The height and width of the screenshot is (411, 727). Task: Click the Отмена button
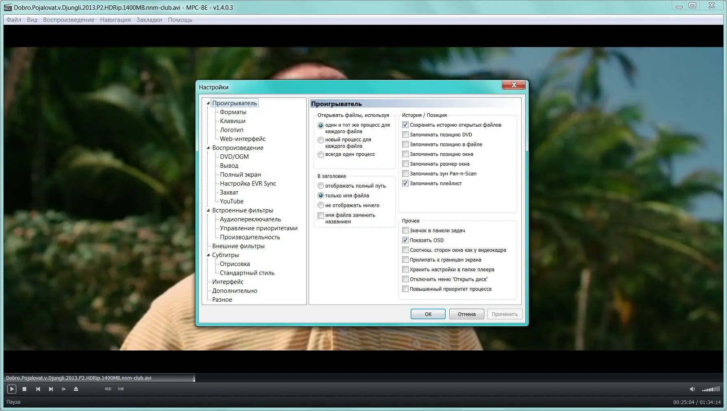tap(466, 314)
